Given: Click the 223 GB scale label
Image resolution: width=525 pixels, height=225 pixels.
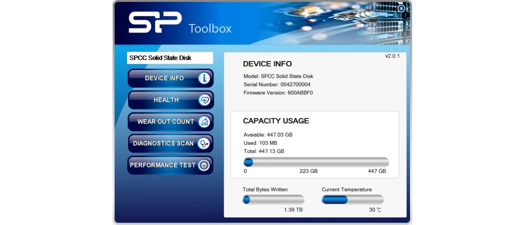Looking at the screenshot, I should (309, 171).
